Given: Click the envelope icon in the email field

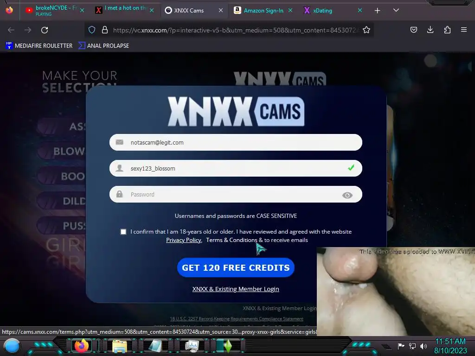Looking at the screenshot, I should [x=119, y=142].
